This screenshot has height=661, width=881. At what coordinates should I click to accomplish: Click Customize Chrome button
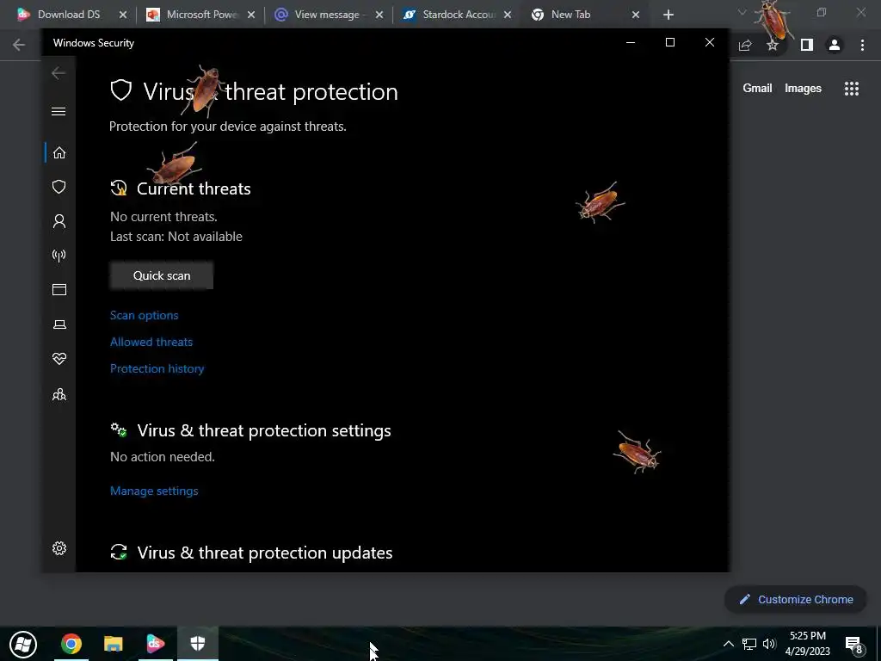coord(796,599)
